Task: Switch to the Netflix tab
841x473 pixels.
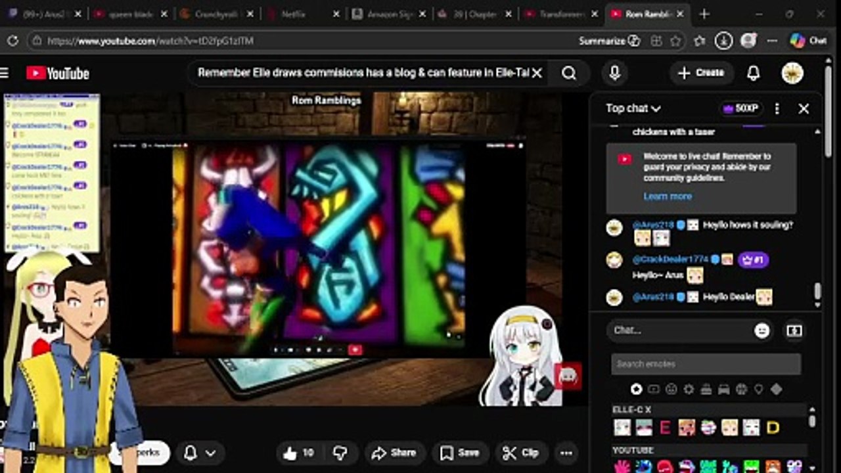Action: 302,14
